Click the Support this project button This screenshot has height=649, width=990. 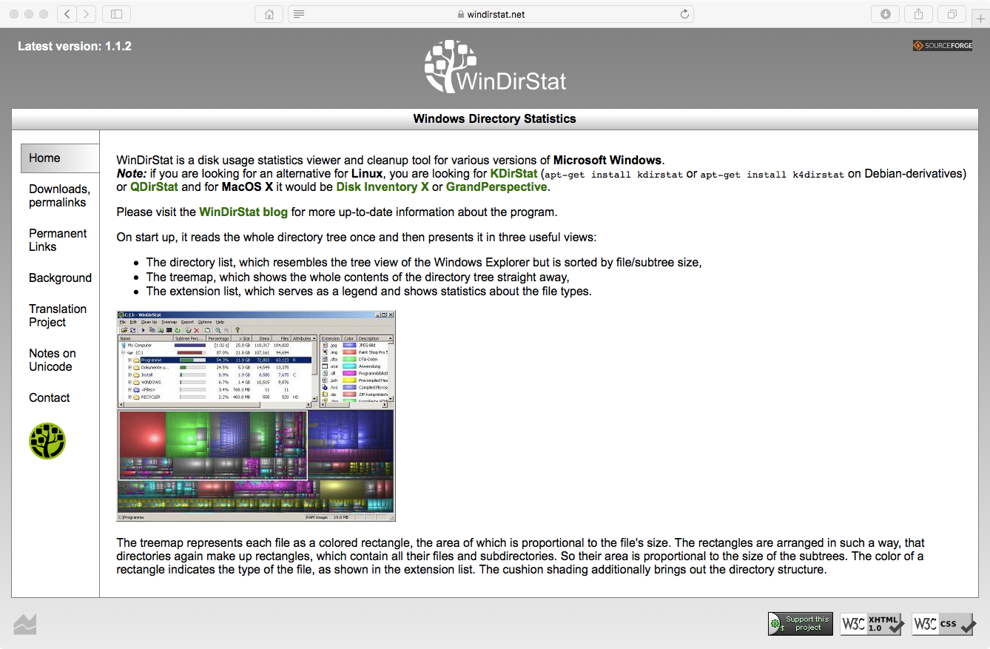(800, 624)
